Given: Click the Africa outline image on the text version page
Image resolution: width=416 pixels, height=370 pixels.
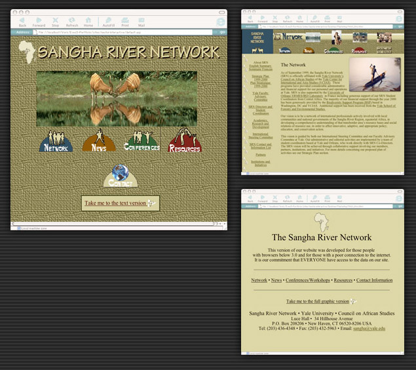Looking at the screenshot, I should pyautogui.click(x=322, y=222).
